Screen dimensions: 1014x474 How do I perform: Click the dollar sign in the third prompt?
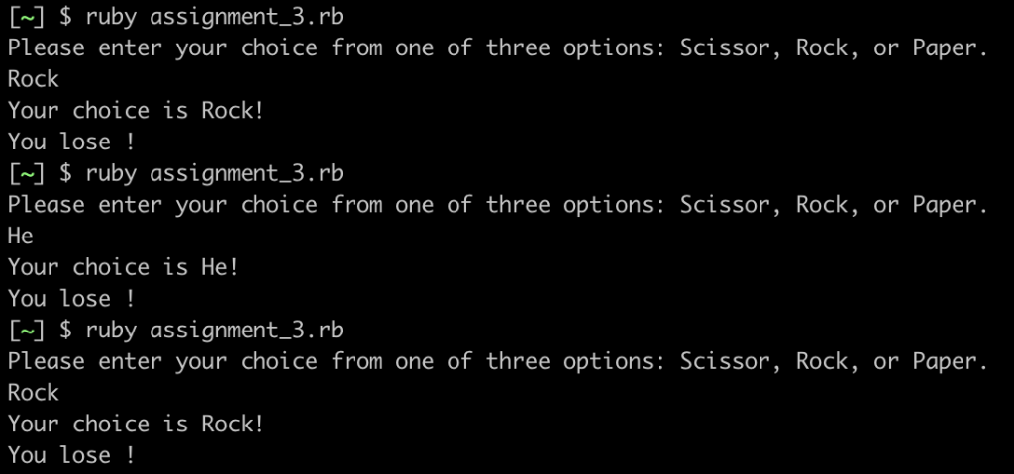65,330
